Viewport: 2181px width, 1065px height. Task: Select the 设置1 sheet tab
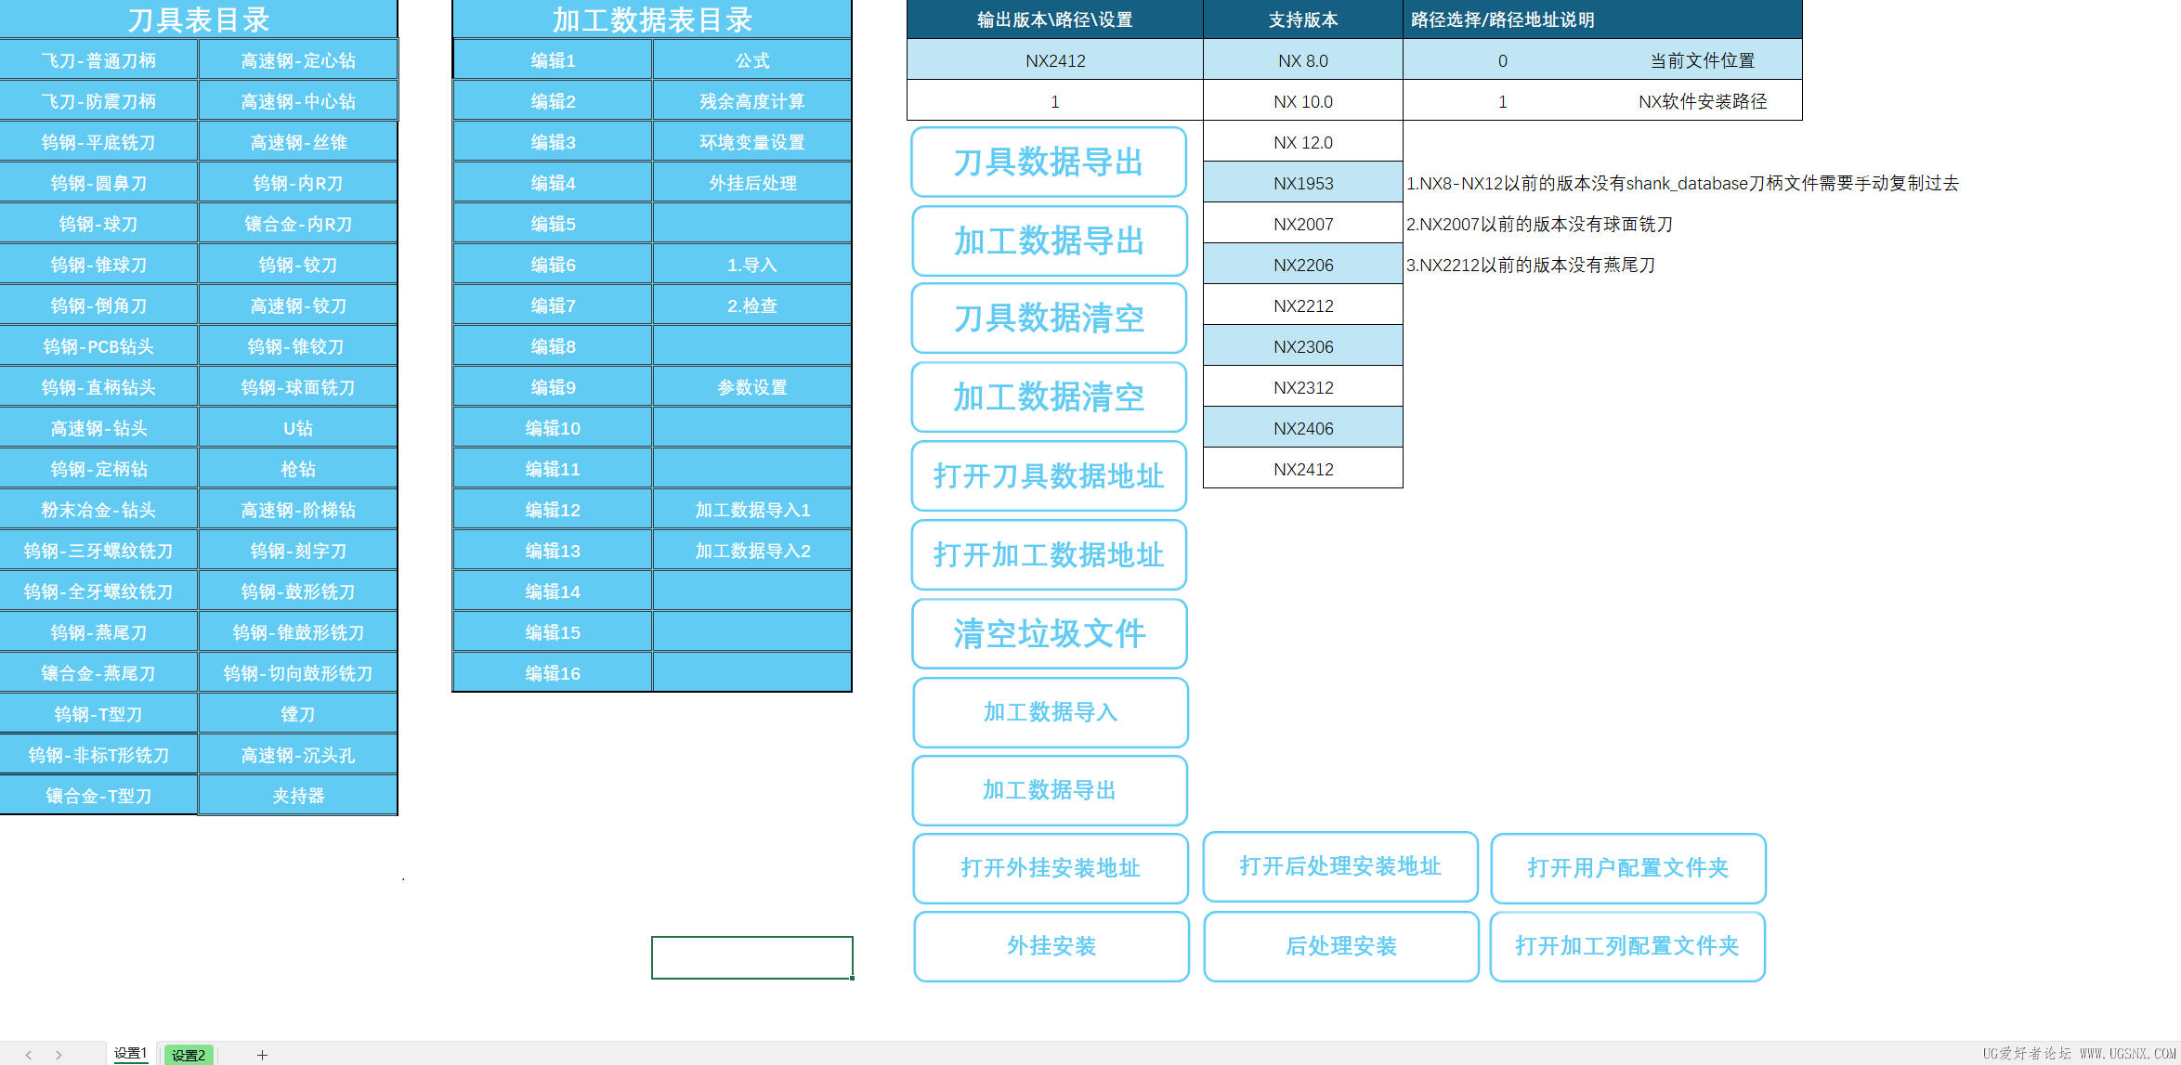[130, 1053]
